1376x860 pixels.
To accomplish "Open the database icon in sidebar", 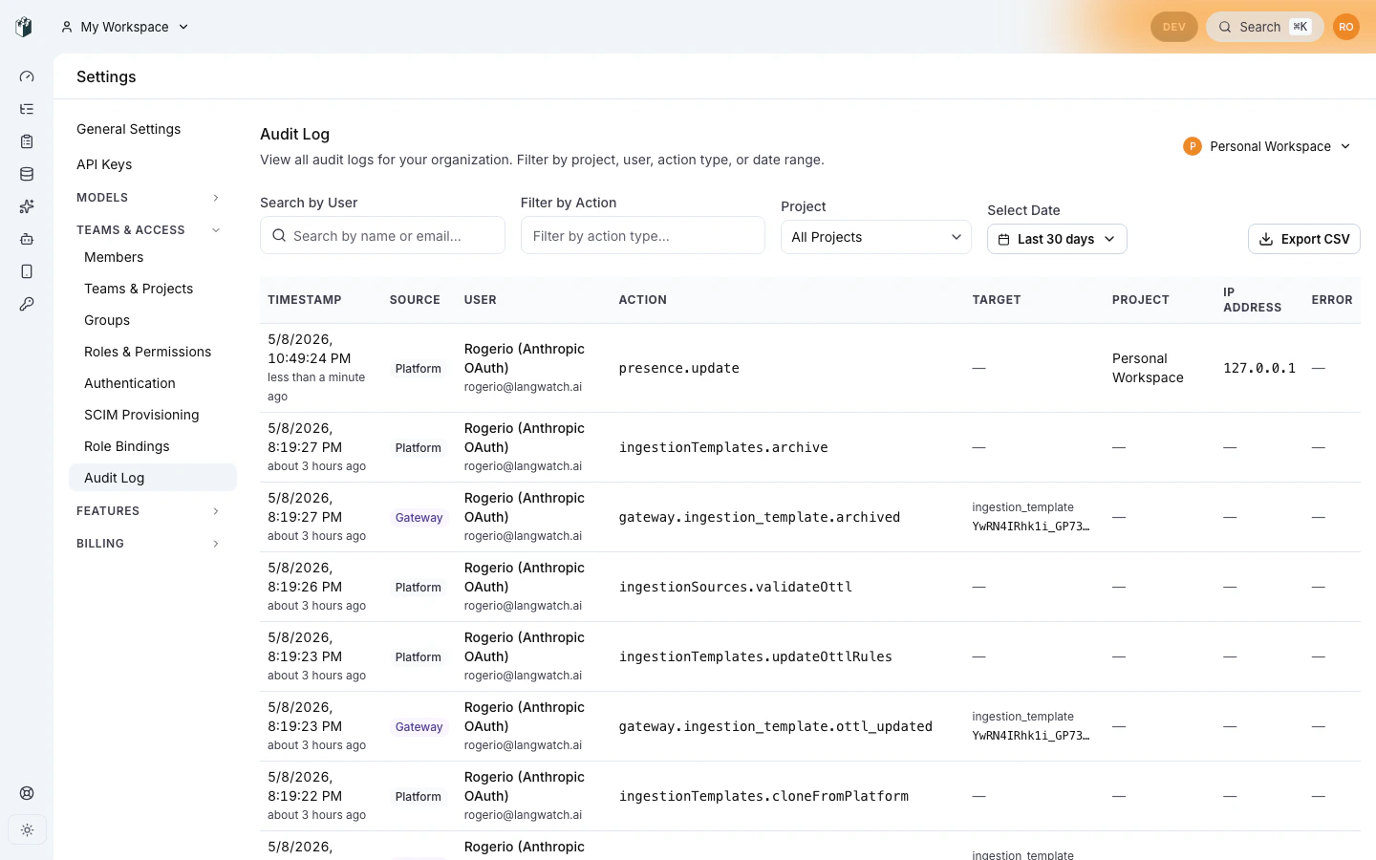I will point(27,174).
